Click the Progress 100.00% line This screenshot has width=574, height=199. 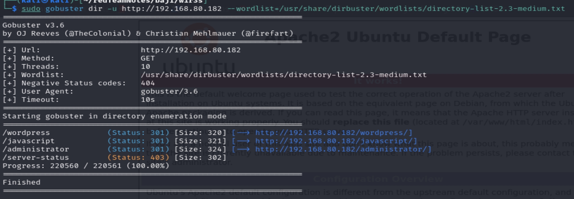[86, 166]
